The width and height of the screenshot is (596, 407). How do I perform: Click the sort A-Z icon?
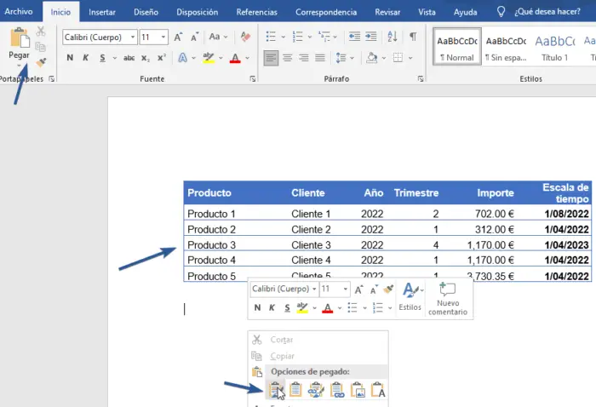[x=393, y=37]
